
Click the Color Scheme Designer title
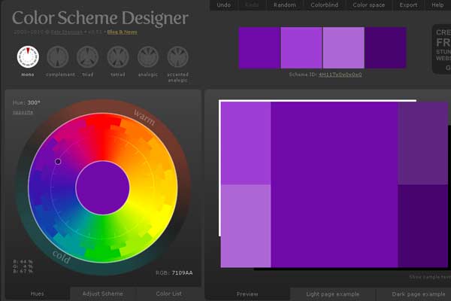tap(100, 18)
